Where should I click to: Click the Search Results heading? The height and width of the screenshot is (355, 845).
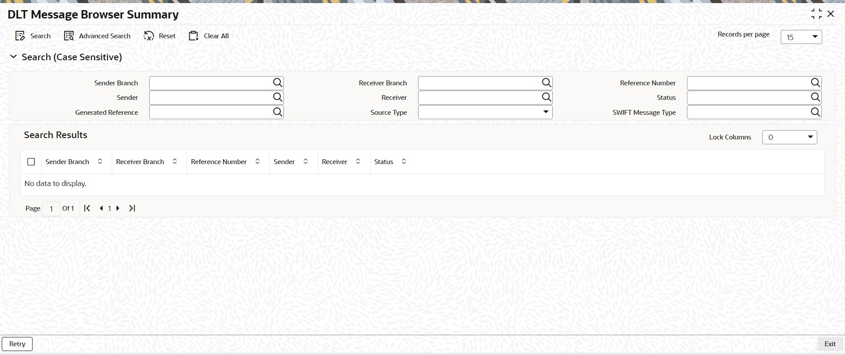tap(55, 135)
